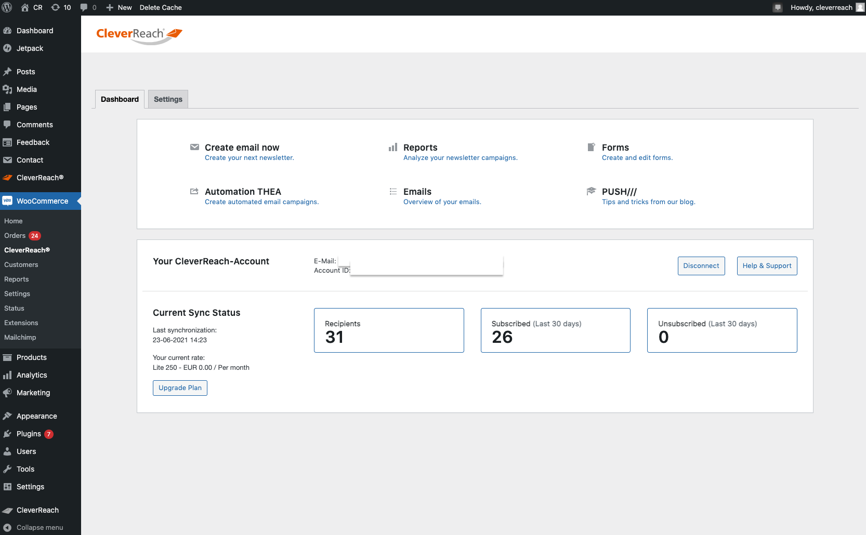Open the site home icon in admin bar
The width and height of the screenshot is (866, 535).
25,7
